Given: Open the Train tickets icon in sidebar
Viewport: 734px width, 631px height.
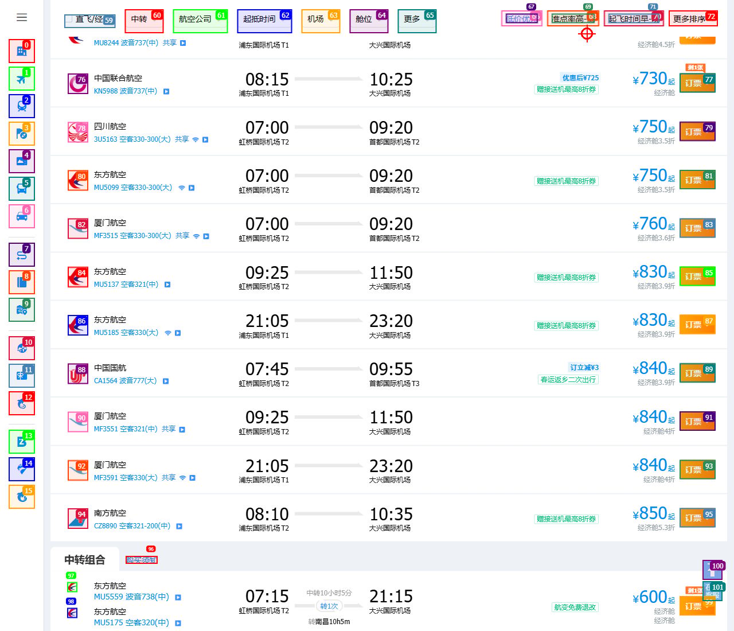Looking at the screenshot, I should [22, 106].
